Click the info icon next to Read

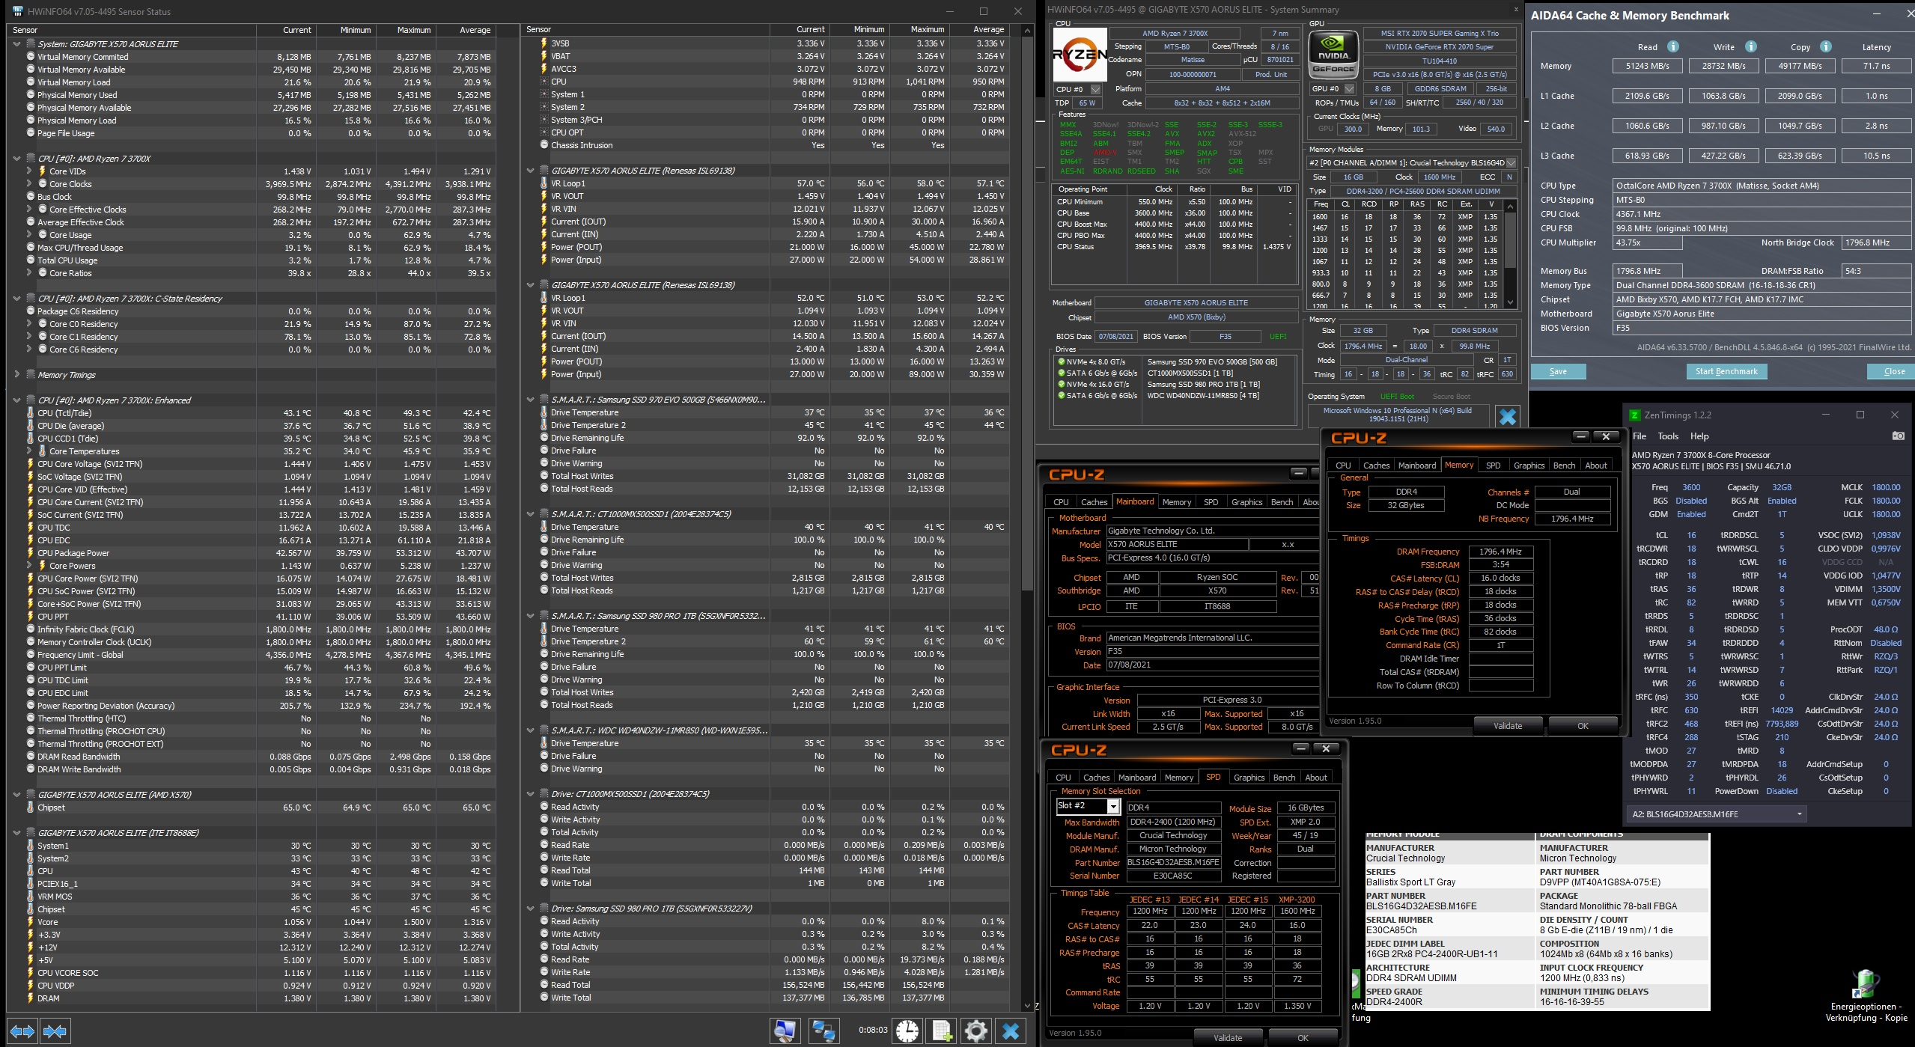click(1672, 46)
